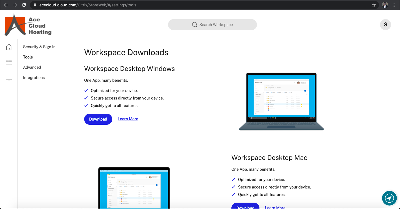Click the bookmark star in the address bar
The image size is (400, 209).
click(x=374, y=5)
